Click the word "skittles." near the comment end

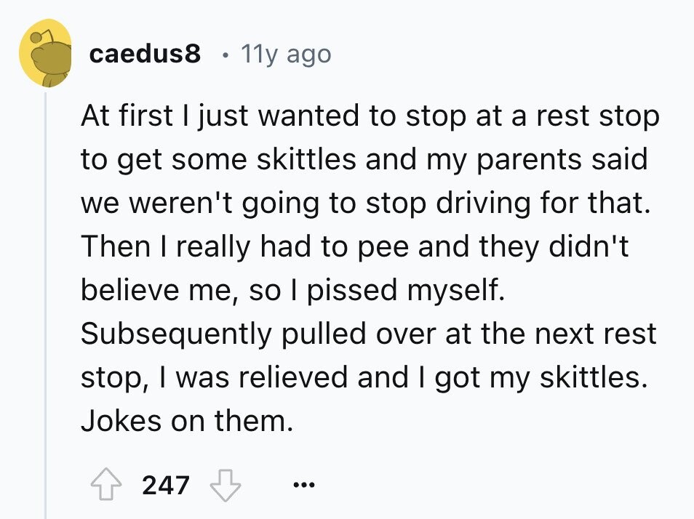(x=594, y=377)
